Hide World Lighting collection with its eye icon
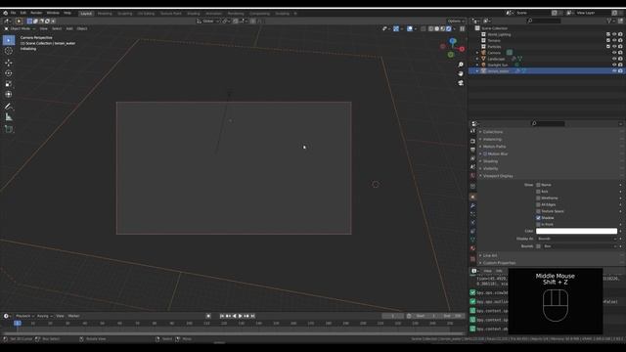Screen dimensions: 626x352 point(614,34)
